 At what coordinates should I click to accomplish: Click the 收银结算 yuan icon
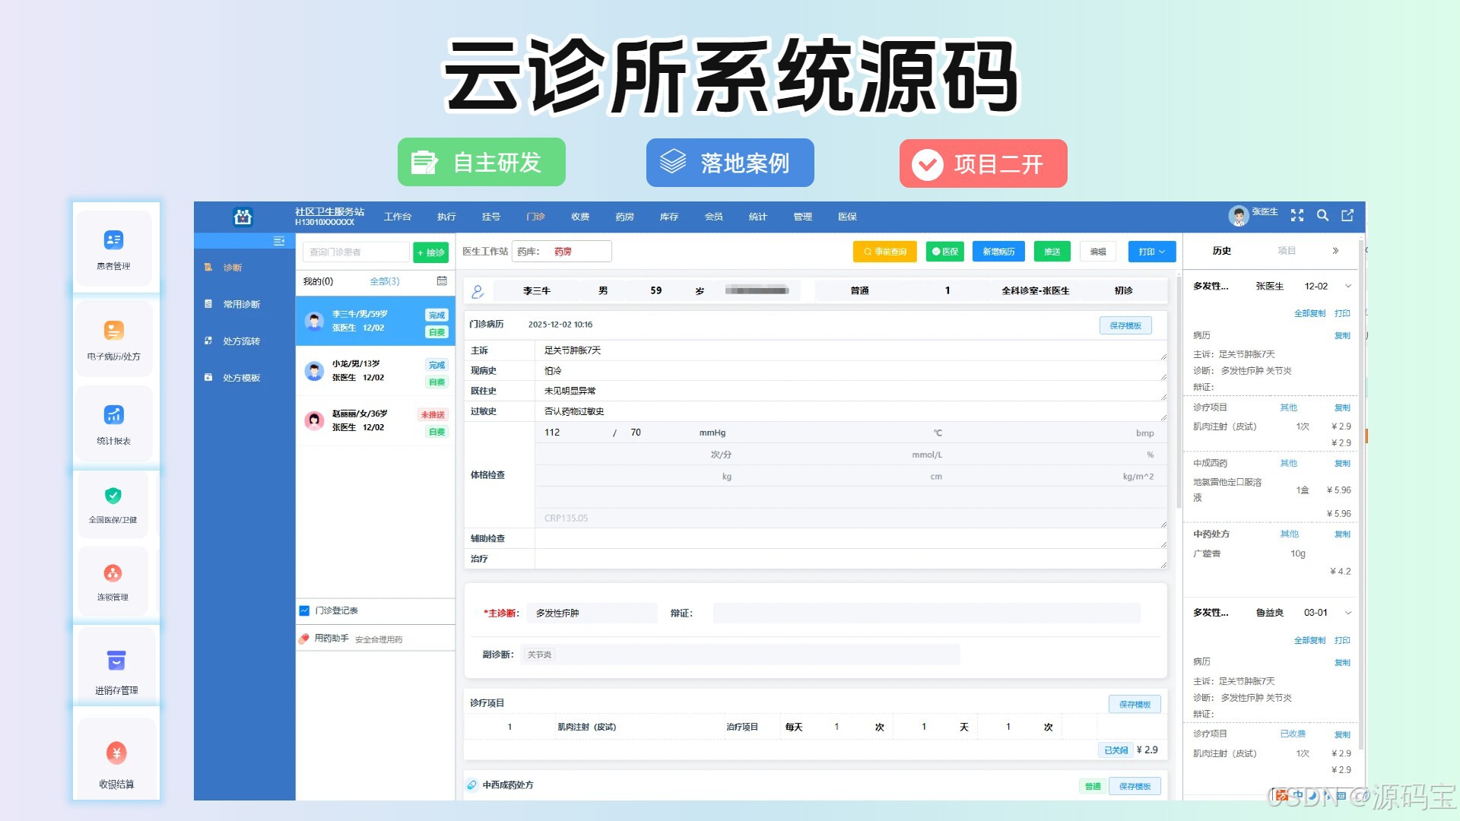[x=116, y=753]
